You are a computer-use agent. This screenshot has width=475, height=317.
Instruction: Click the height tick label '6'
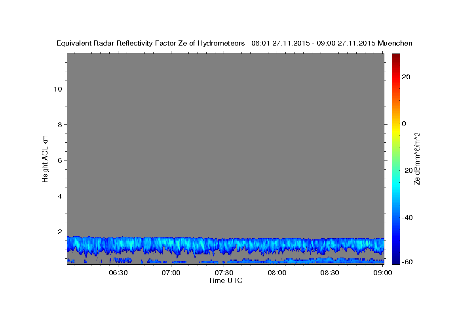pyautogui.click(x=59, y=160)
